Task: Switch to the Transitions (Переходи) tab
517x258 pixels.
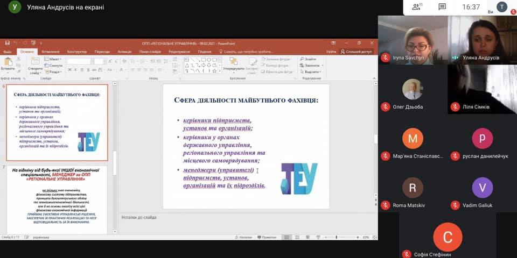Action: pyautogui.click(x=102, y=52)
